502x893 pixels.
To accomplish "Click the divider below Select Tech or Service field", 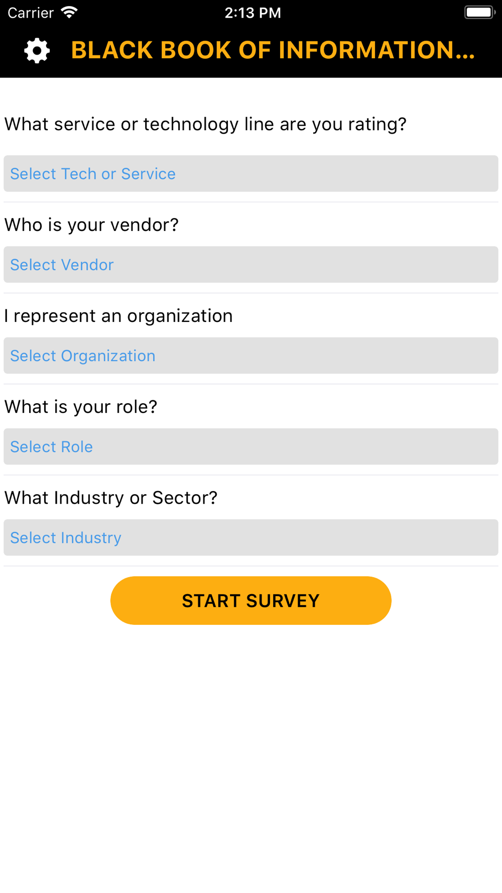I will [x=251, y=202].
